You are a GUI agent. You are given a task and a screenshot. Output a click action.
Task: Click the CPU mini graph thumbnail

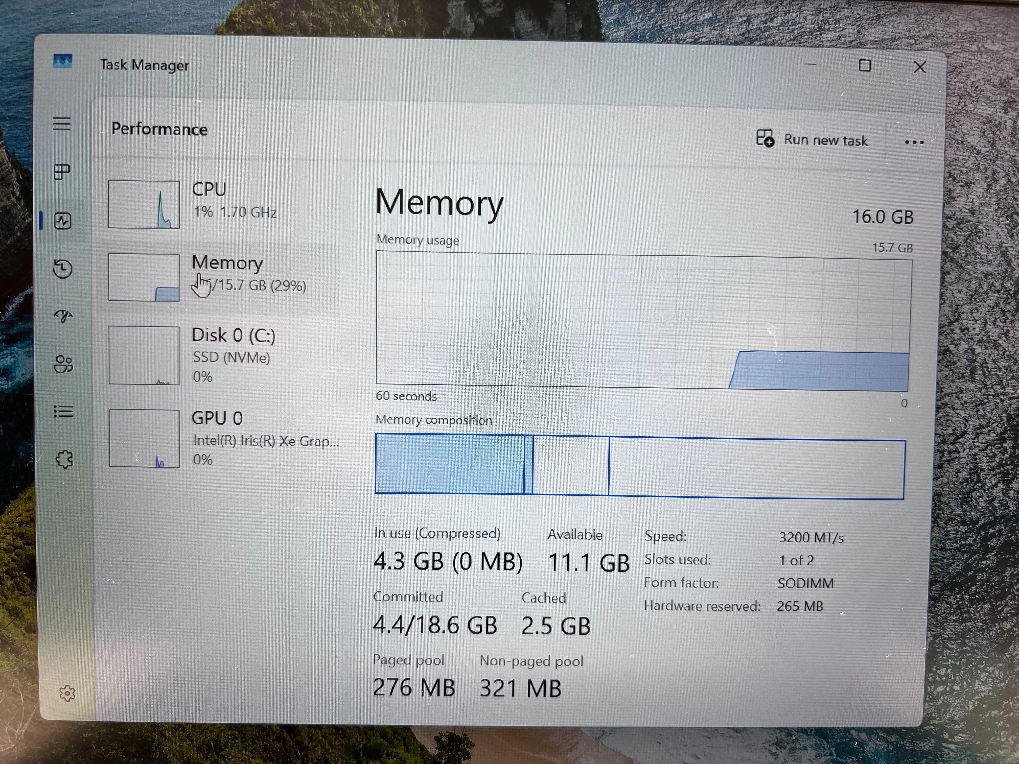[144, 204]
